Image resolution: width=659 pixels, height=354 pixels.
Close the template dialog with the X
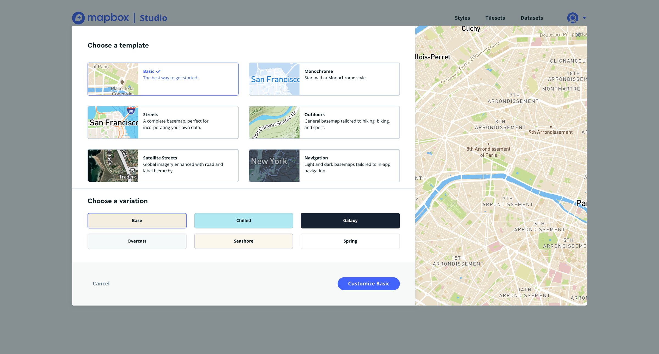(x=578, y=35)
